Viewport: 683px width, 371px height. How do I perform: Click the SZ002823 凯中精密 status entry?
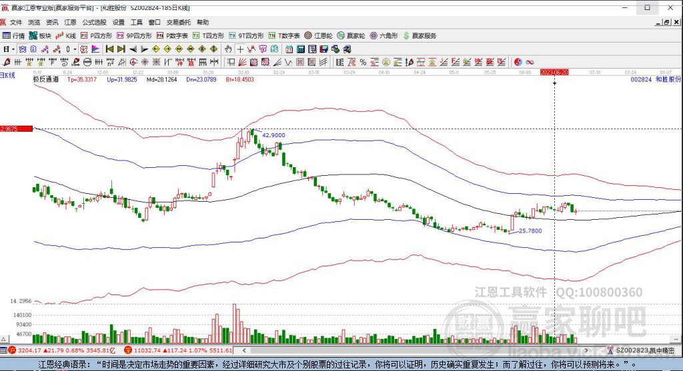(641, 350)
